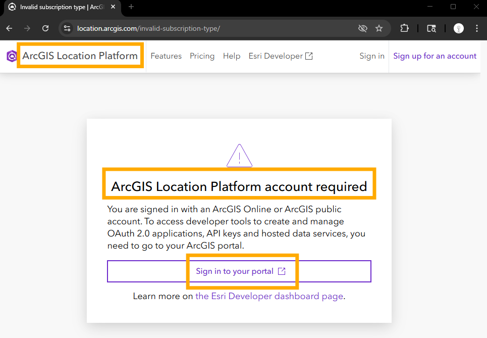
Task: Open the browser Extensions puzzle icon
Action: (404, 28)
